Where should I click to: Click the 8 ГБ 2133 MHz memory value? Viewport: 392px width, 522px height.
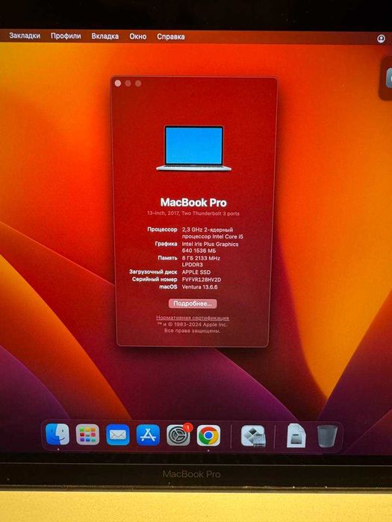[201, 261]
